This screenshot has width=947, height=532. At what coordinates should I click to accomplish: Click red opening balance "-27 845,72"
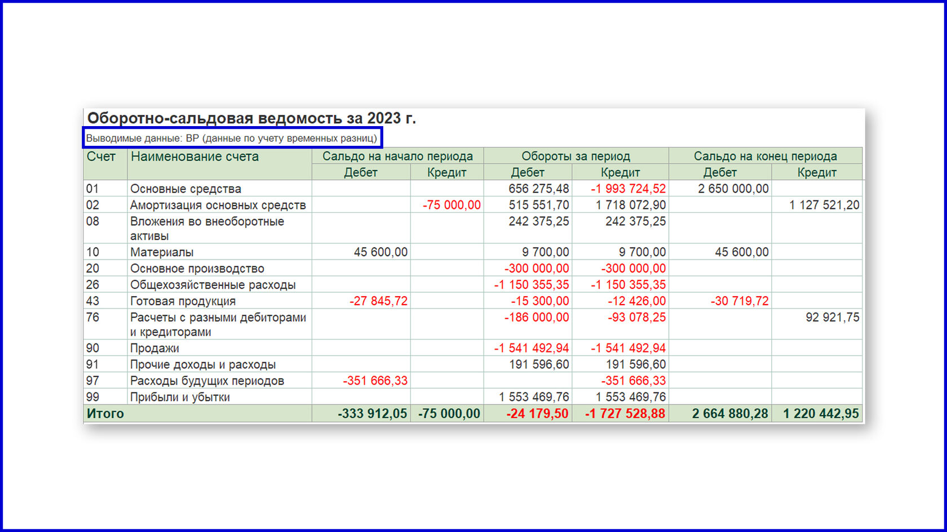coord(378,301)
